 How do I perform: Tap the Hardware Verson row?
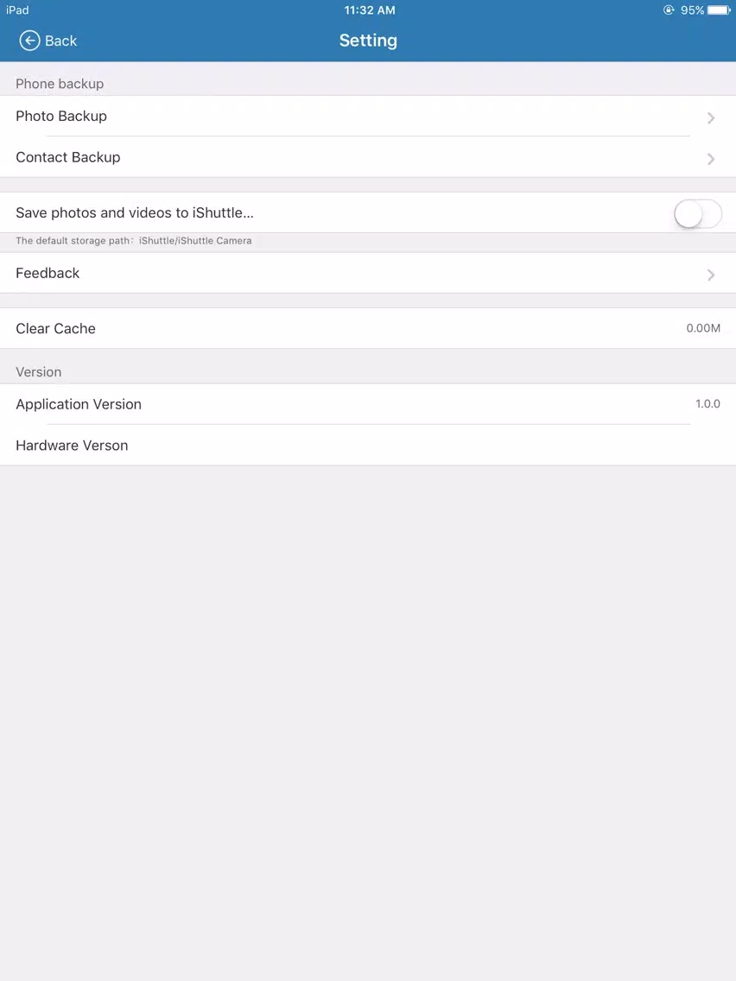[368, 446]
